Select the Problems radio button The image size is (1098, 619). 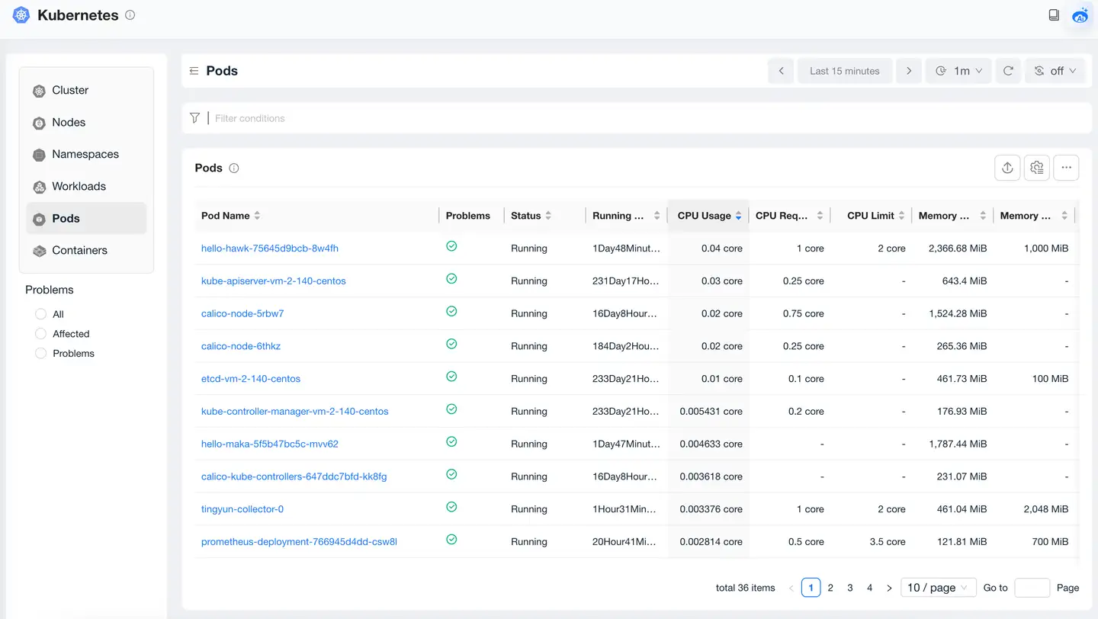(x=41, y=354)
